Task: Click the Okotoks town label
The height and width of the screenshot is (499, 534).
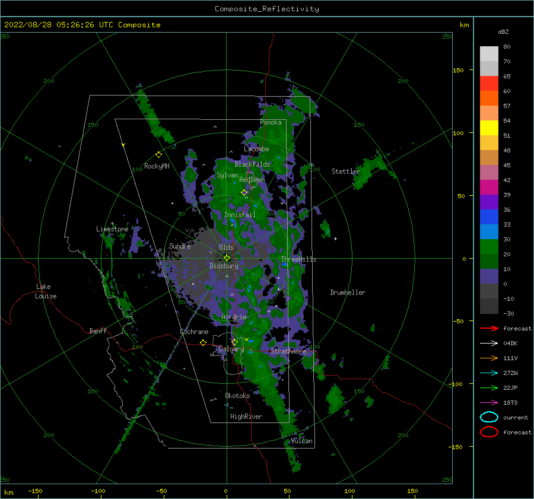Action: click(237, 396)
